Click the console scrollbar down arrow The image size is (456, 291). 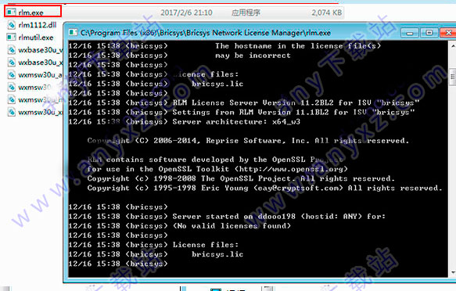[453, 272]
